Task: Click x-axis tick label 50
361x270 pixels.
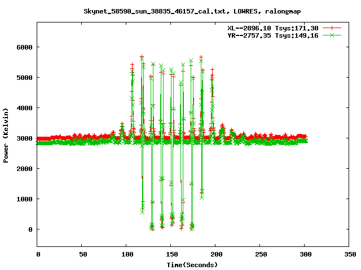Action: [x=83, y=254]
